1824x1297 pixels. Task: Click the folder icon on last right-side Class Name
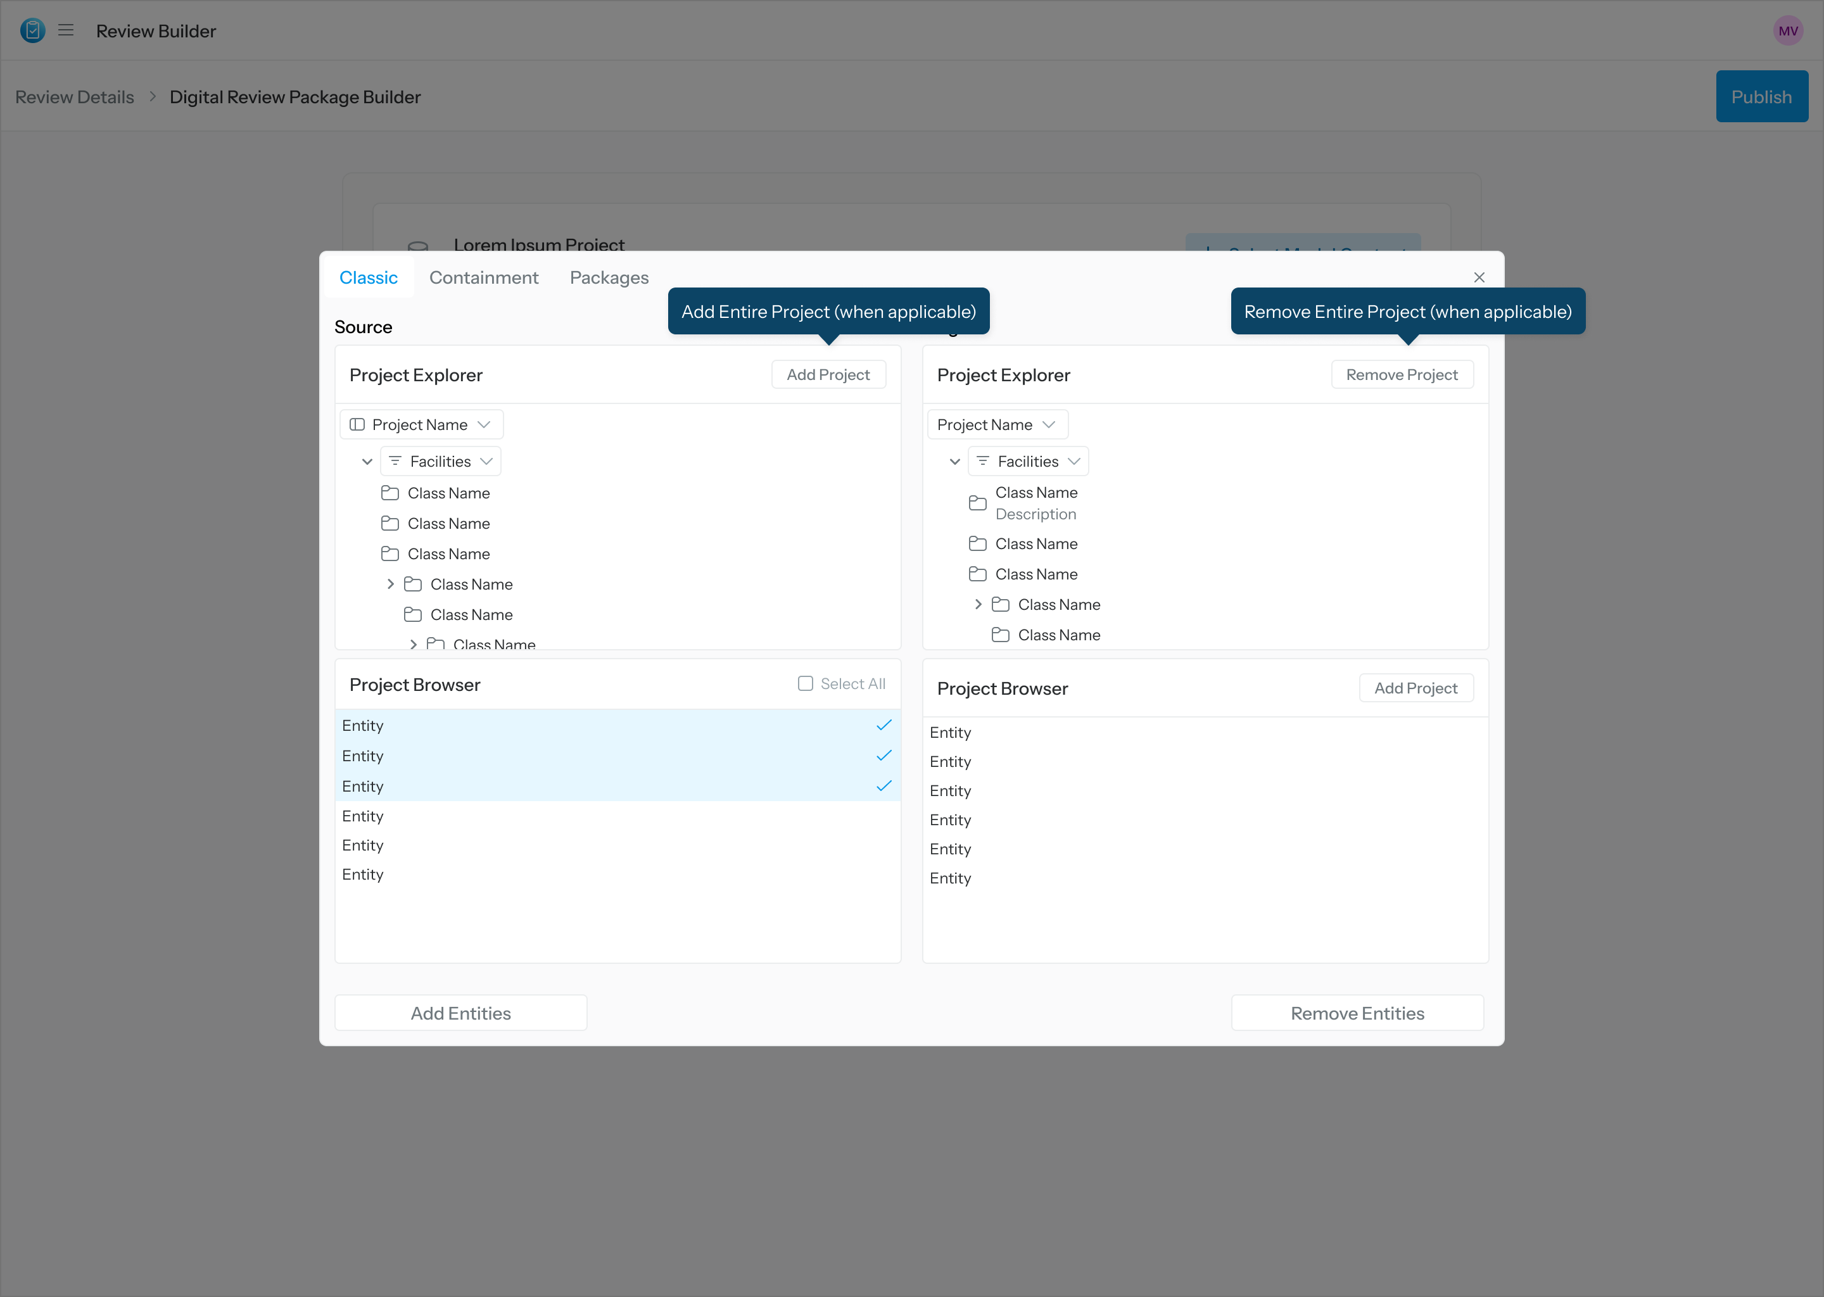coord(1001,635)
